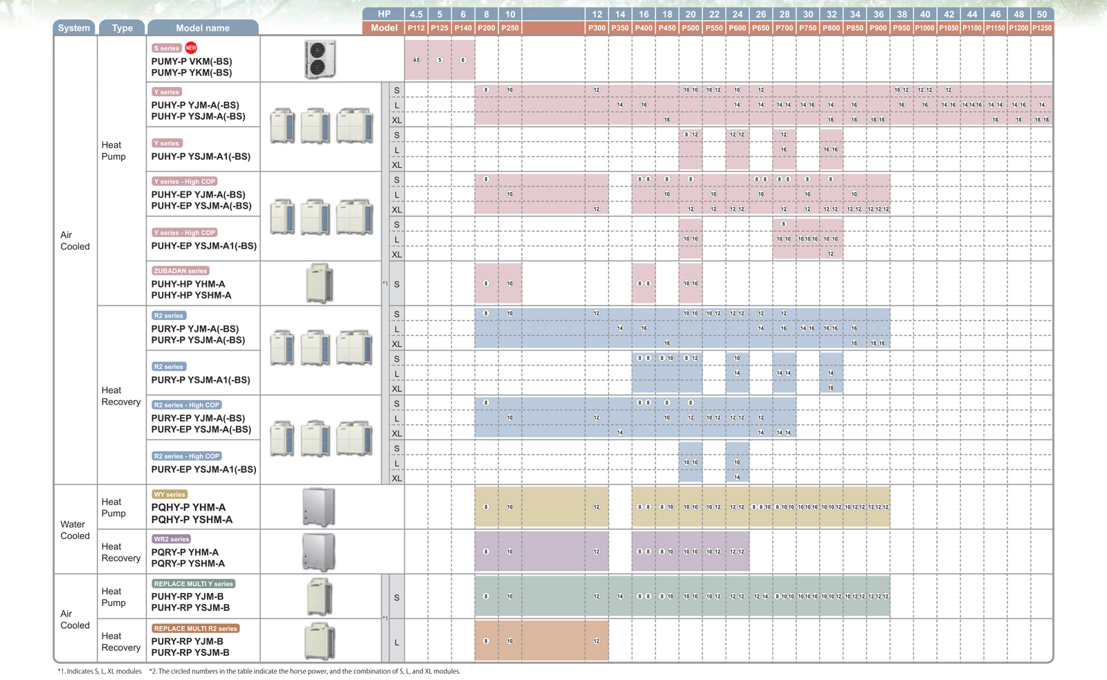Viewport: 1107px width, 680px height.
Task: Click the tan WY series badge
Action: pyautogui.click(x=170, y=495)
